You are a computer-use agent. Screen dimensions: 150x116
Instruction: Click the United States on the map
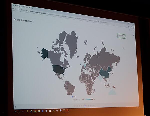[59, 69]
